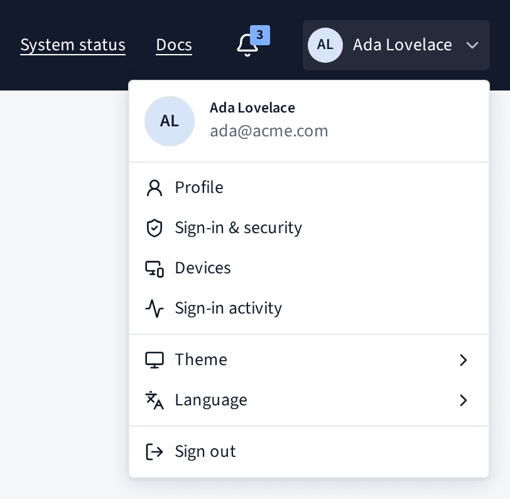View Sign-in activity
Viewport: 510px width, 499px height.
(309, 309)
